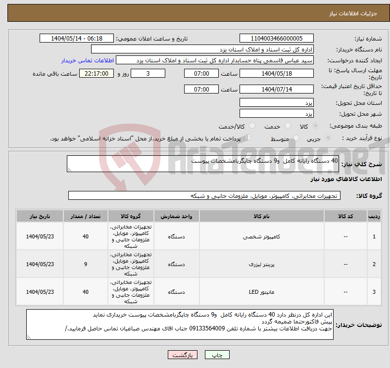Screen dimensions: 390x368
Task: Click the گروه کالا goods group field
Action: pos(204,196)
